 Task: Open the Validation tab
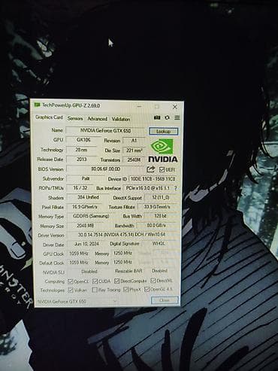point(121,119)
